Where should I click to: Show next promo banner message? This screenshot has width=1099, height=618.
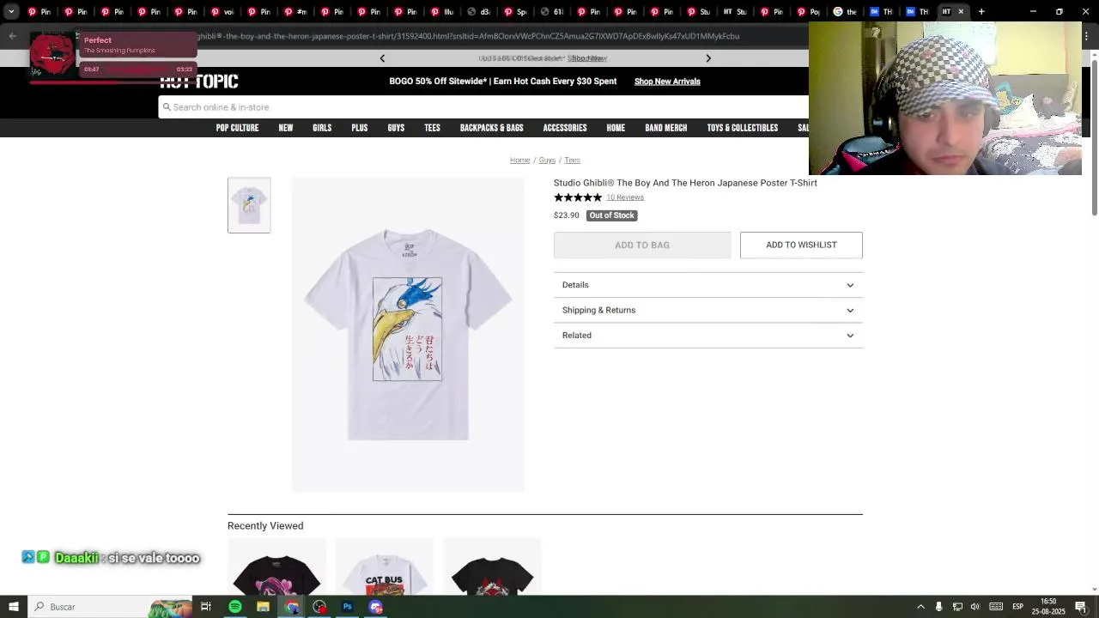pos(708,58)
